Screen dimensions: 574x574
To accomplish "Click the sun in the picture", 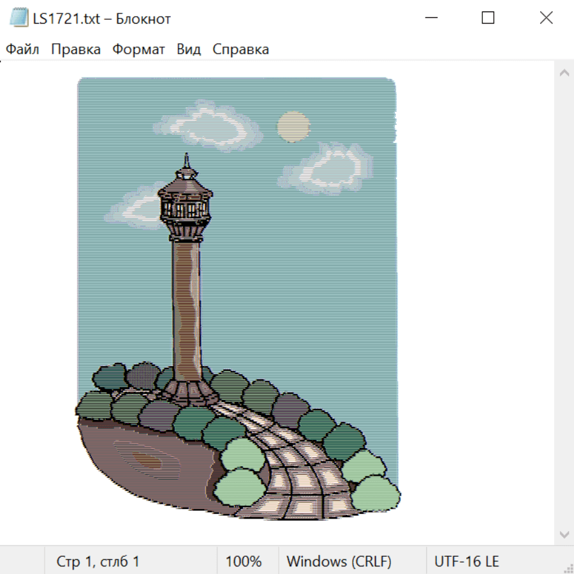I will pyautogui.click(x=293, y=126).
